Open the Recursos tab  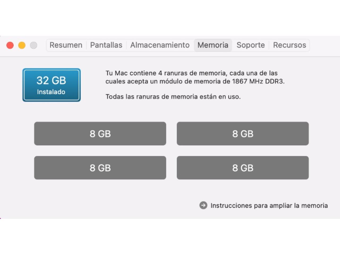pos(290,45)
